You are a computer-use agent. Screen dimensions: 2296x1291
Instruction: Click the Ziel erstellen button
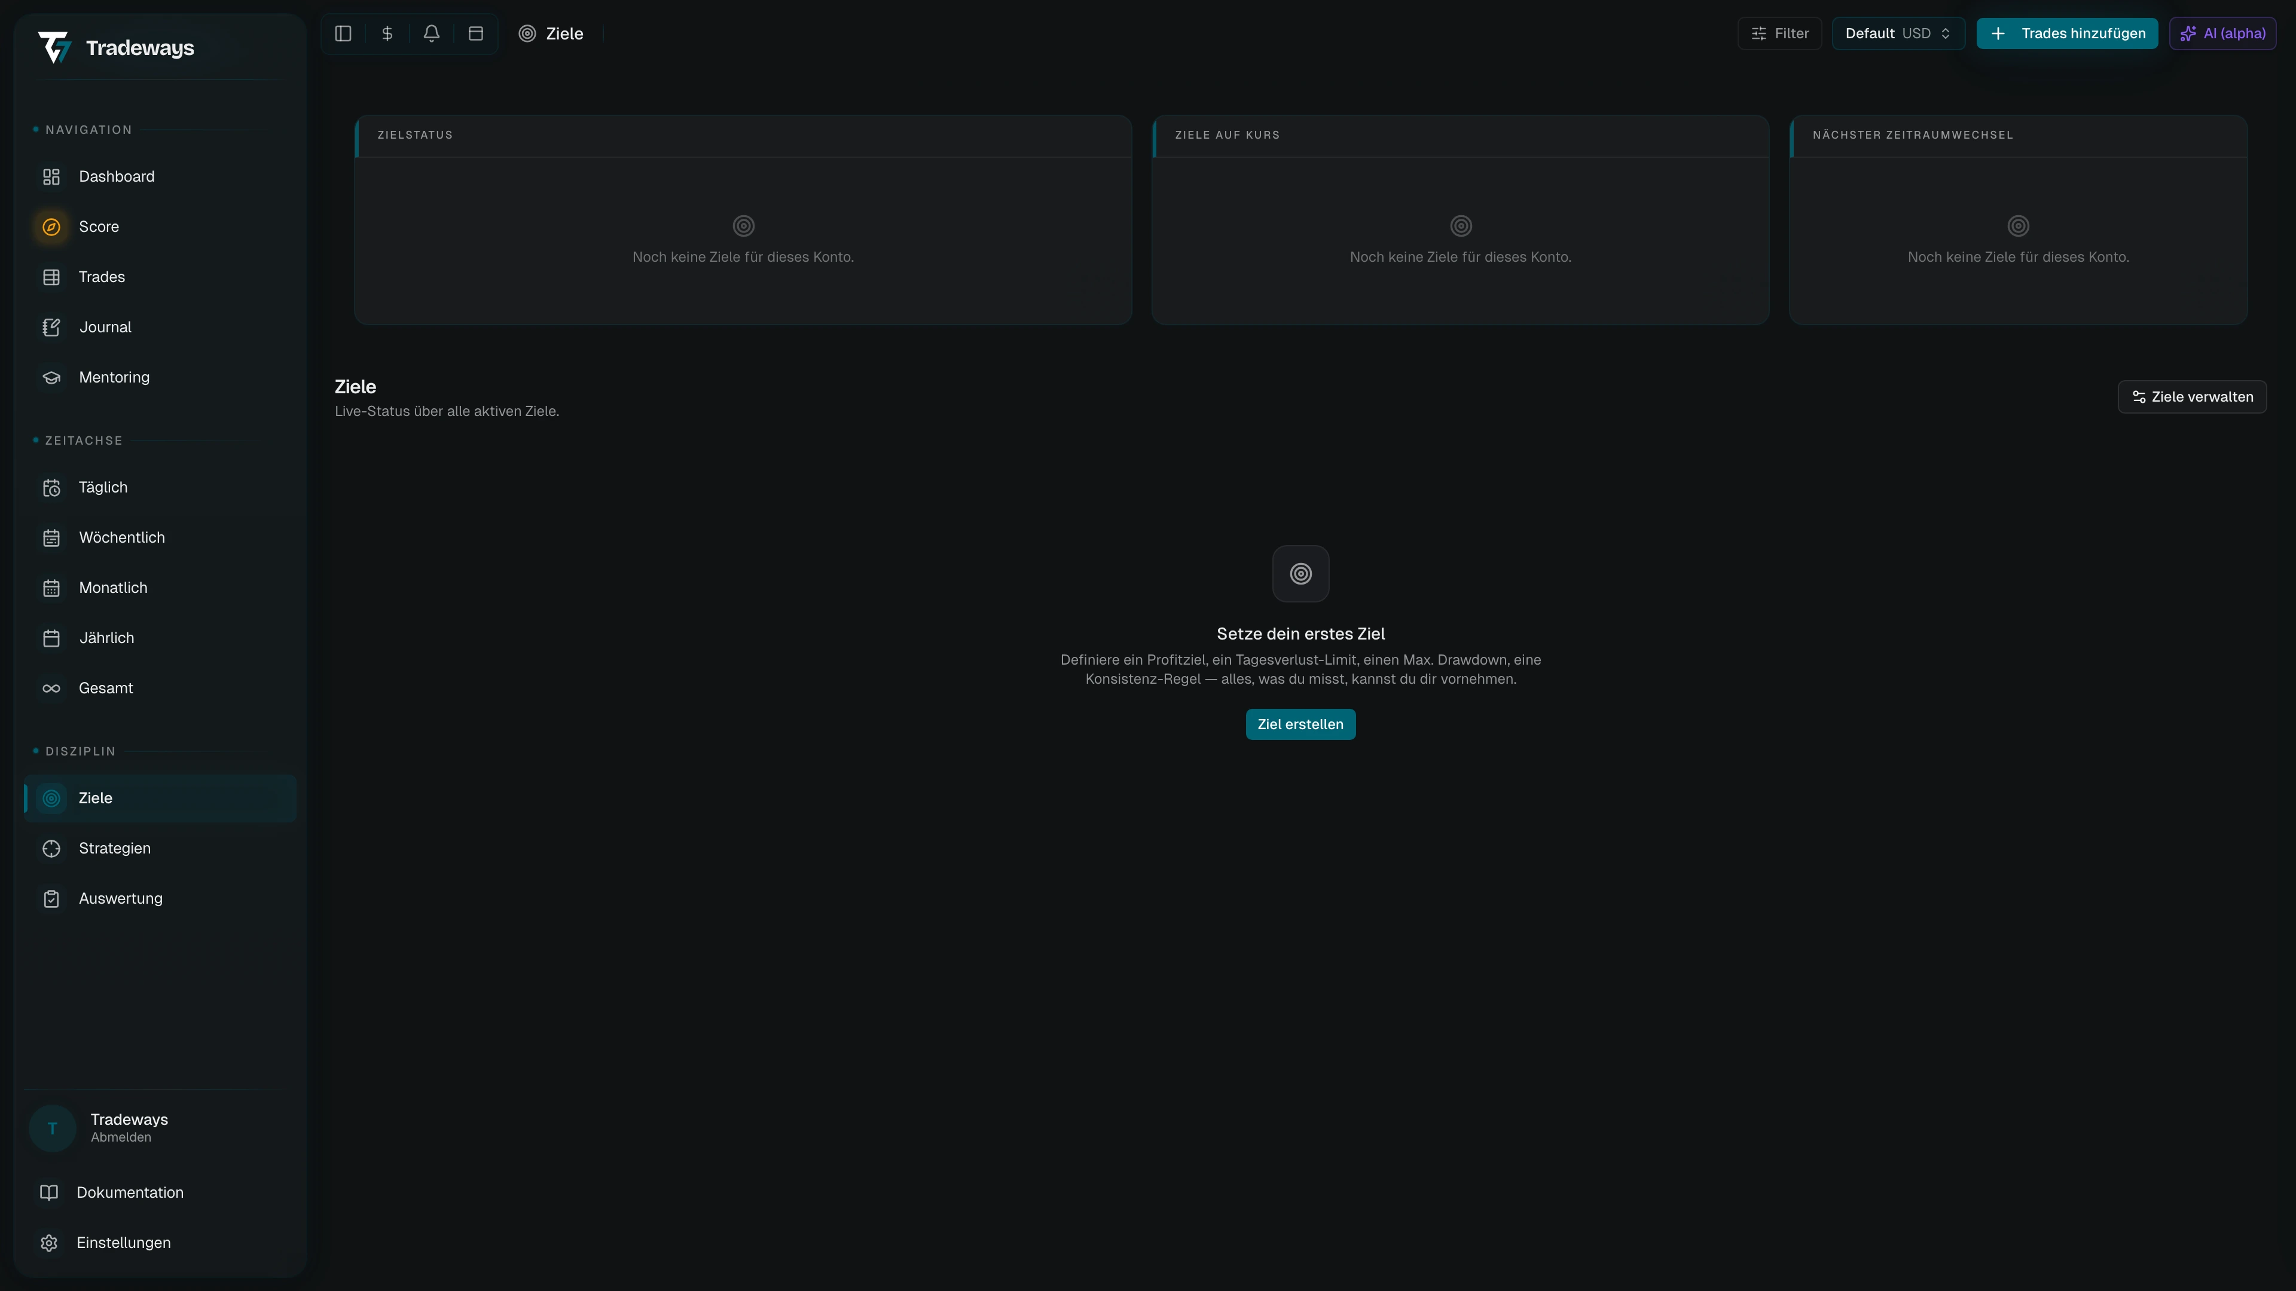coord(1300,724)
